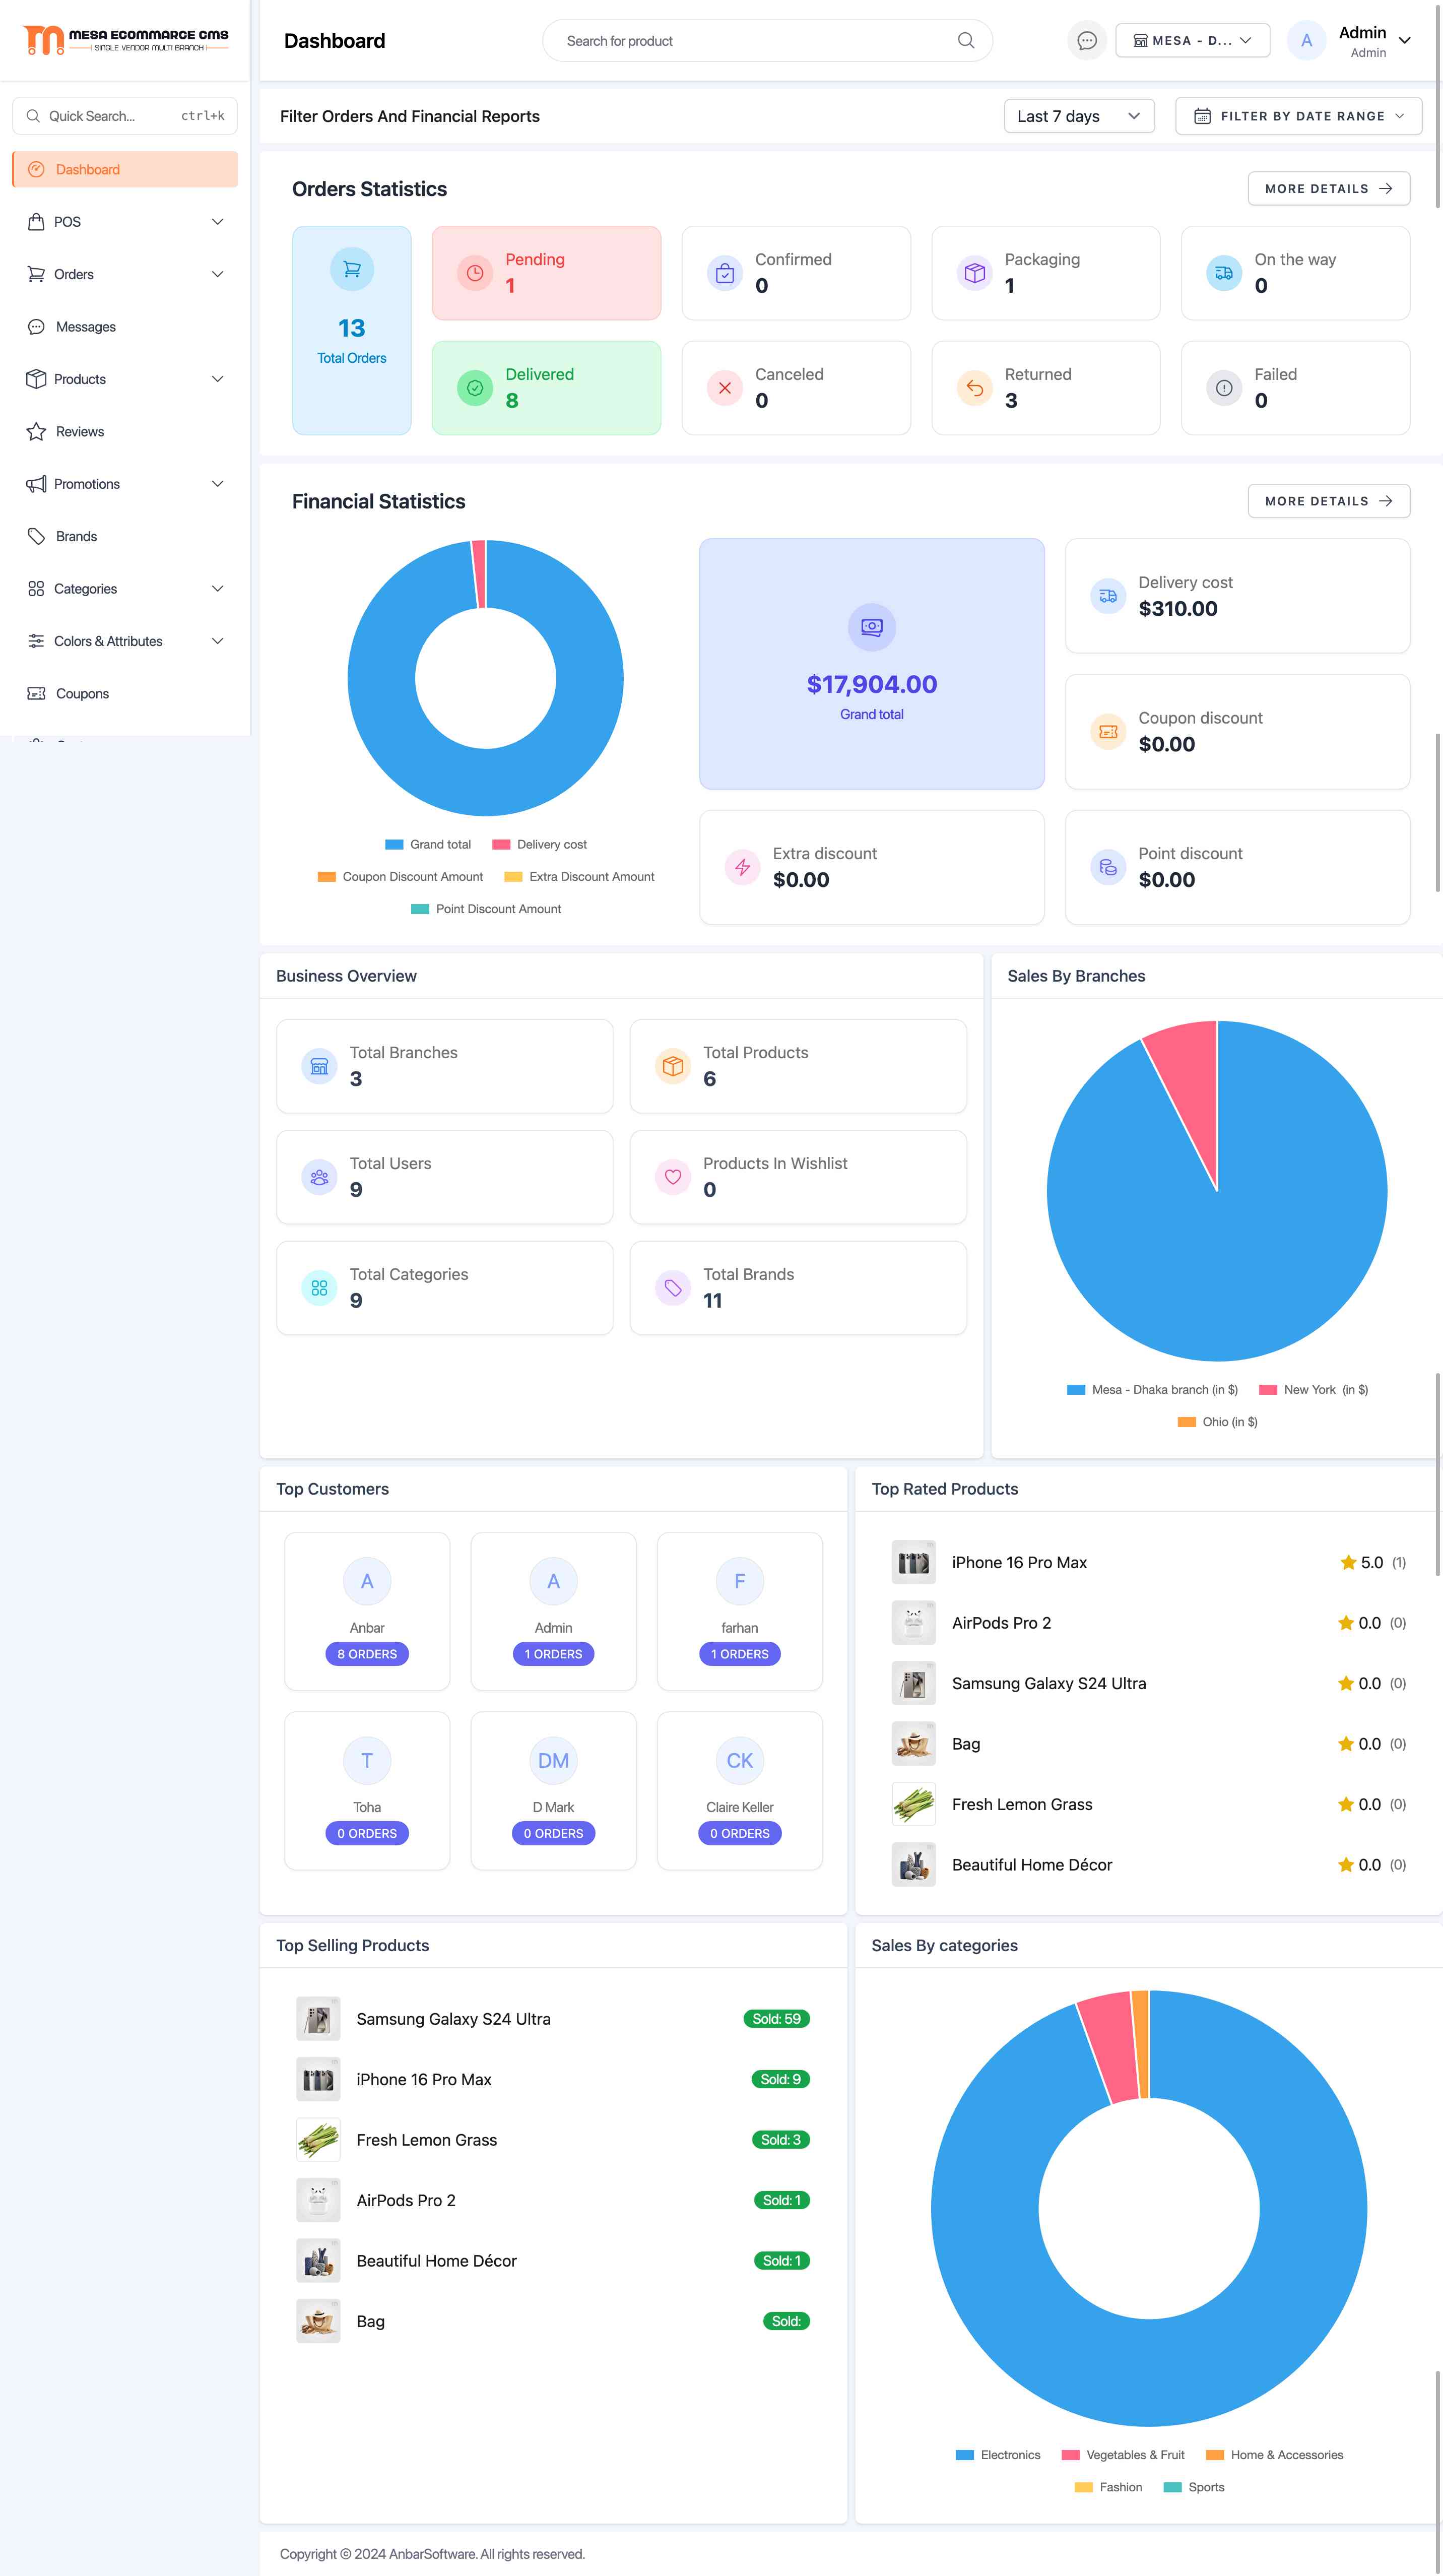The height and width of the screenshot is (2576, 1443).
Task: Click the Delivered checkmark icon
Action: [x=475, y=388]
